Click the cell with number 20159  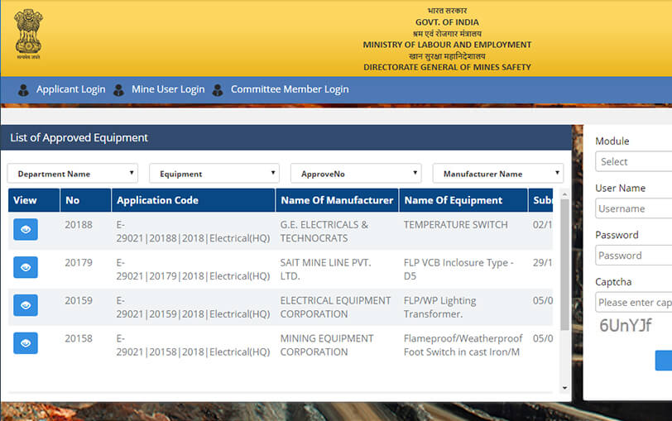pyautogui.click(x=79, y=300)
